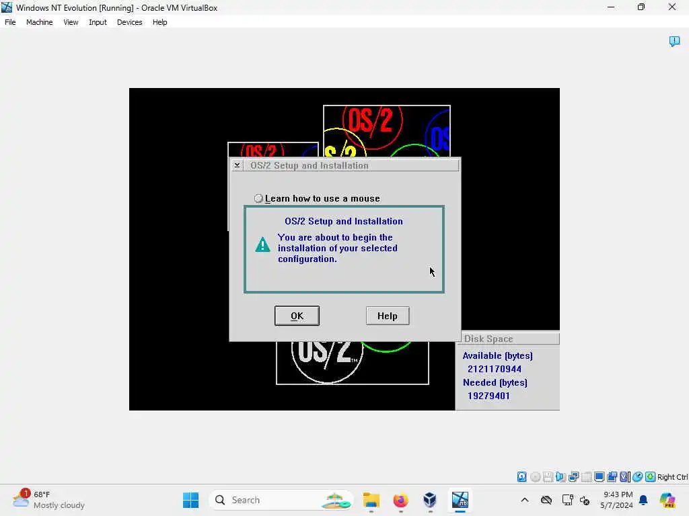Close the VirtualBox VM window
Screen dimensions: 689x516
(x=672, y=7)
